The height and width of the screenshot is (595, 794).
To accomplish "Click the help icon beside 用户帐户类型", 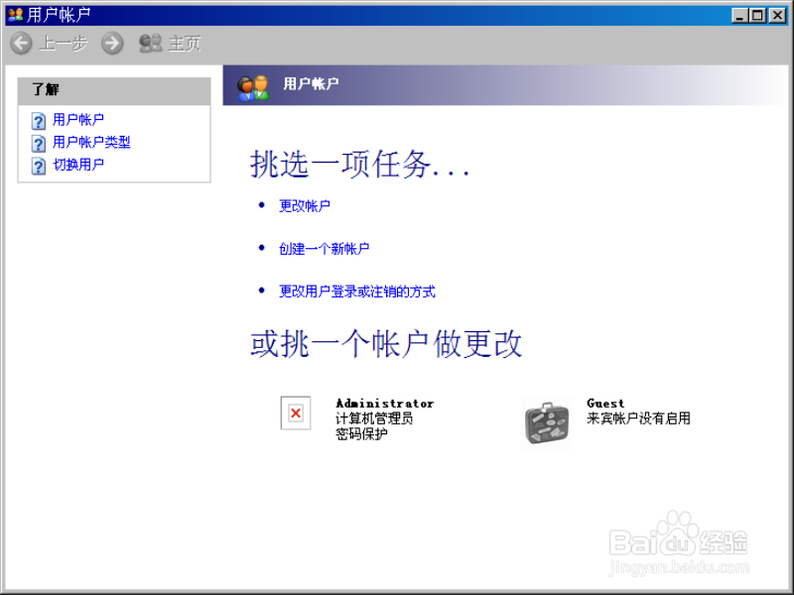I will tap(37, 142).
